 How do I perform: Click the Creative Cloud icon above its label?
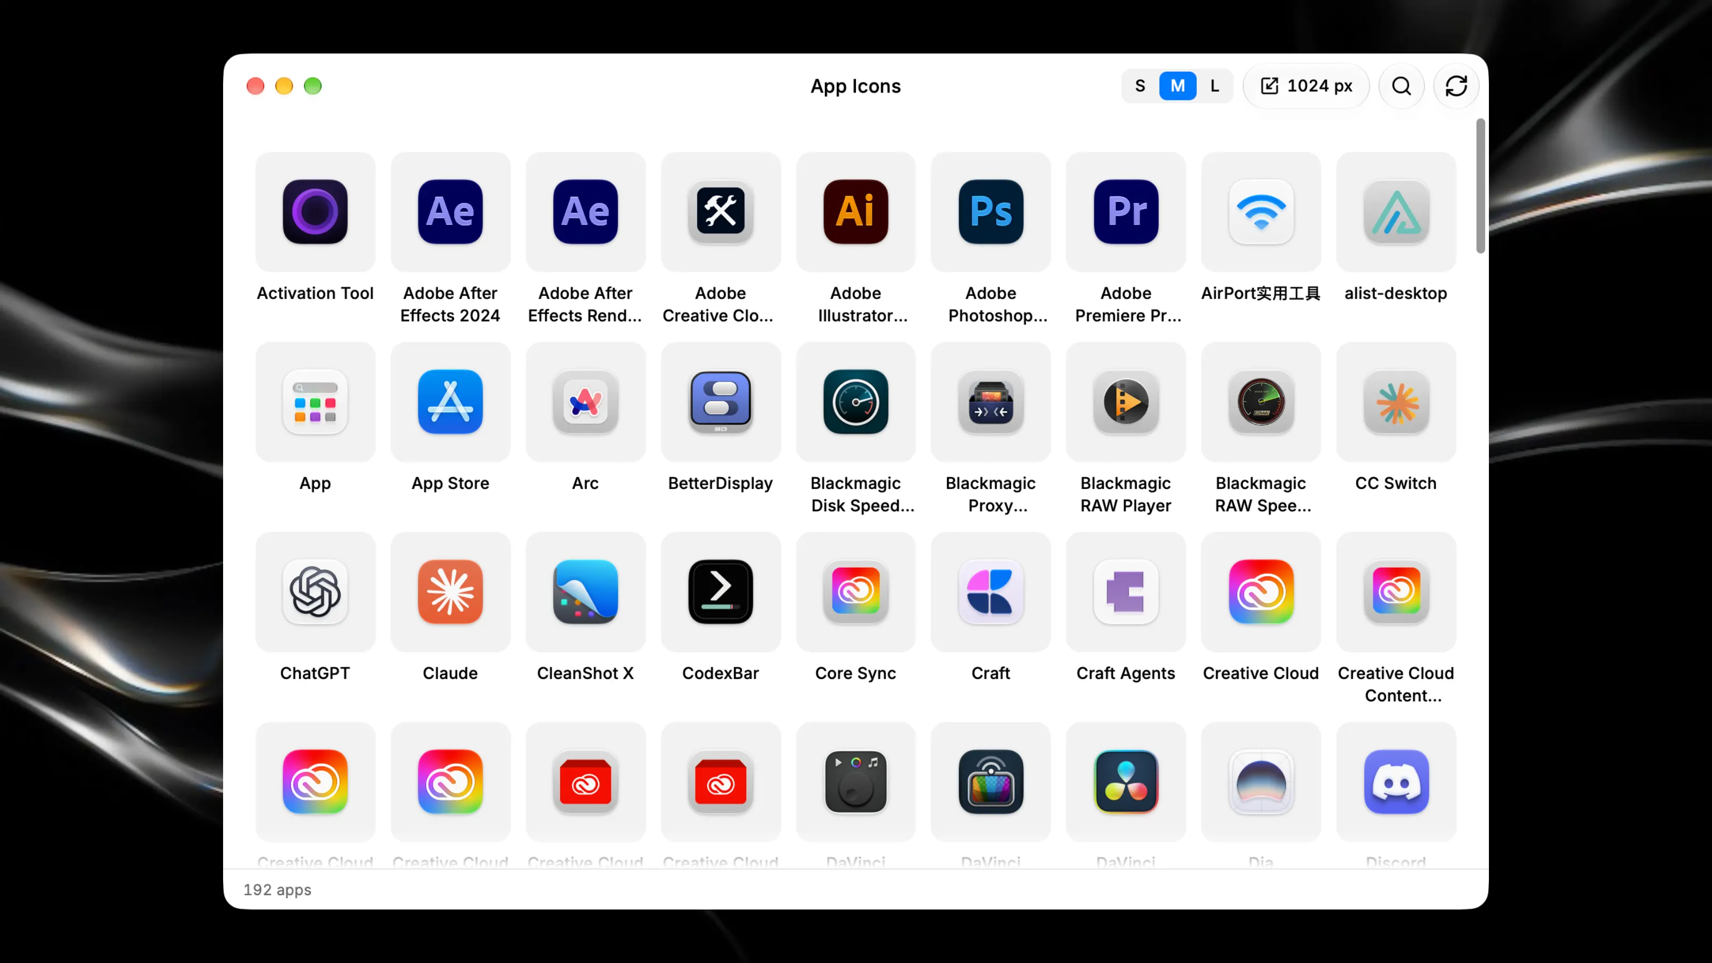click(1261, 592)
